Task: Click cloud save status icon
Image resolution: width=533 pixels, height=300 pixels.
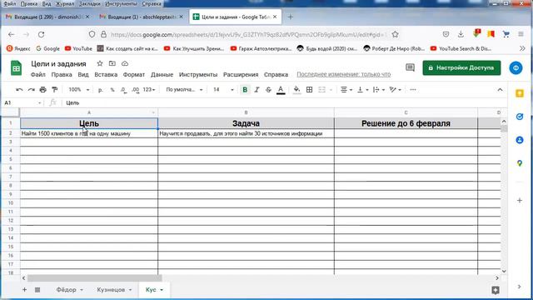Action: pos(125,63)
